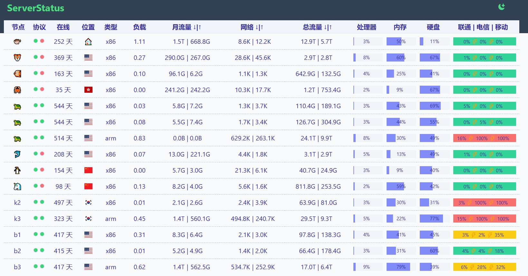Image resolution: width=528 pixels, height=276 pixels.
Task: Click the 处理器 column header
Action: tap(367, 27)
